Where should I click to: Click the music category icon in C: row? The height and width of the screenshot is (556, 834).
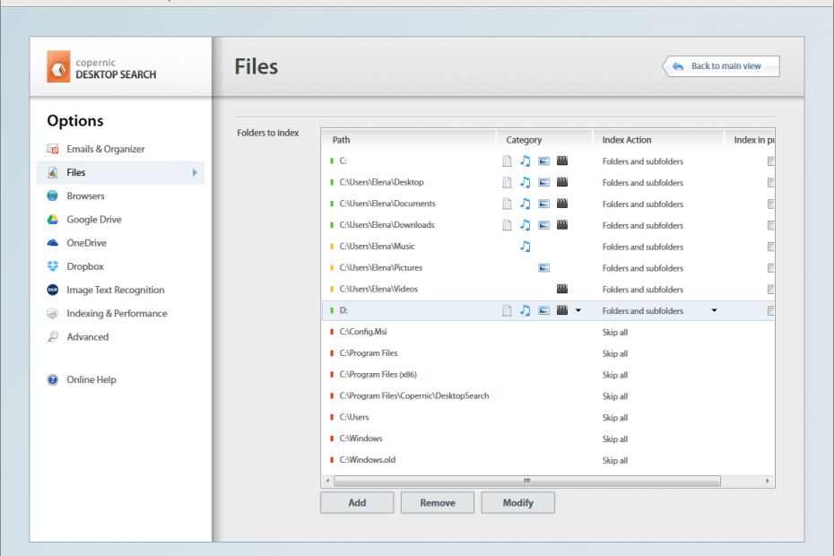click(x=525, y=161)
